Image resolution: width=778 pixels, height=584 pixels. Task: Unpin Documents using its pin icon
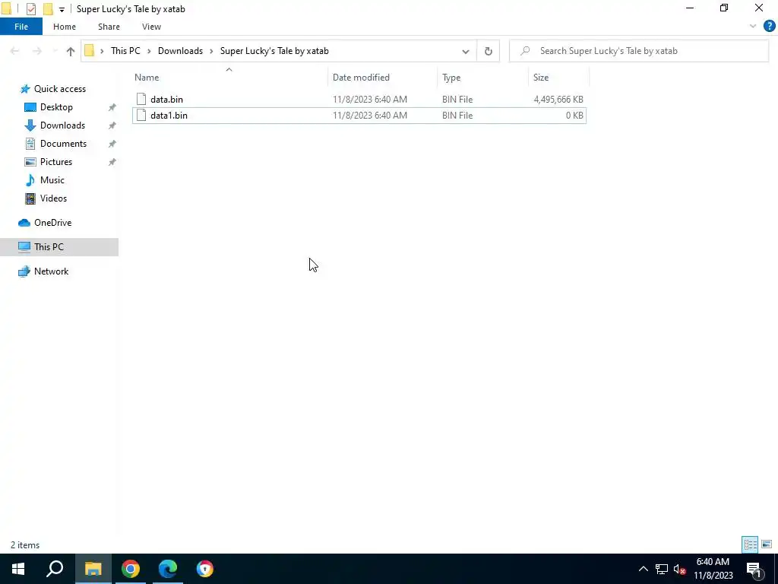(112, 144)
